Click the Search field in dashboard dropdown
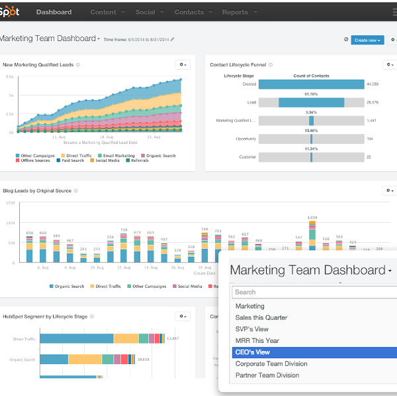Screen dimensions: 397x396 314,292
